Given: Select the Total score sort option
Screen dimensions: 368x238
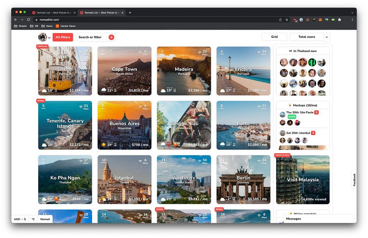Looking at the screenshot, I should coord(307,37).
